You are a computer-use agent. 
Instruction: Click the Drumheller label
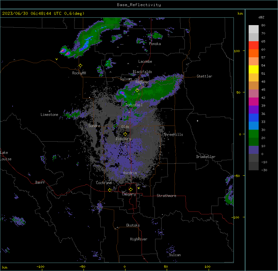tap(206, 157)
